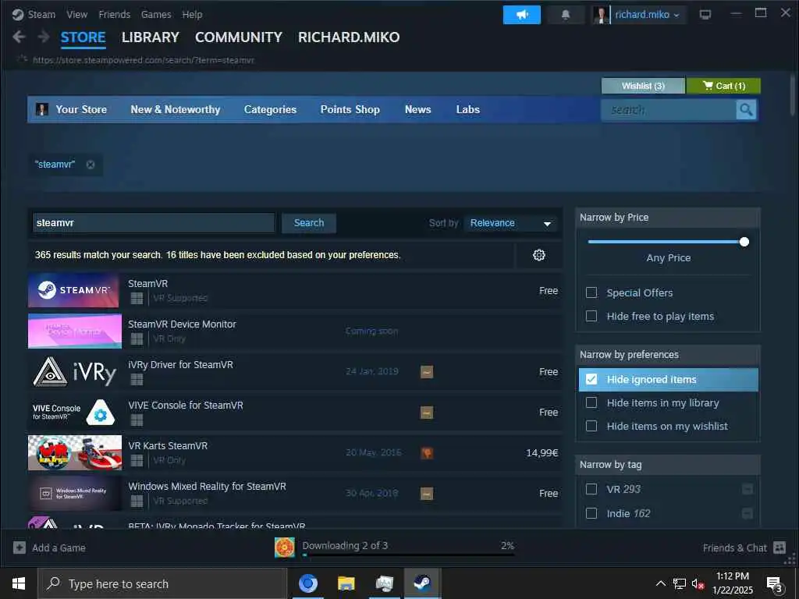Open the richard.miko account dropdown
Screen dimensions: 799x599
point(647,15)
